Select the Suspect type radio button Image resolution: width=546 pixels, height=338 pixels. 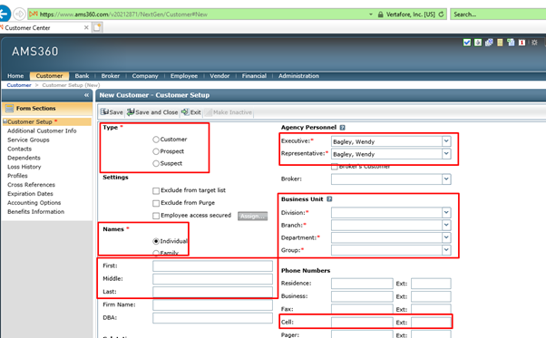tap(156, 163)
